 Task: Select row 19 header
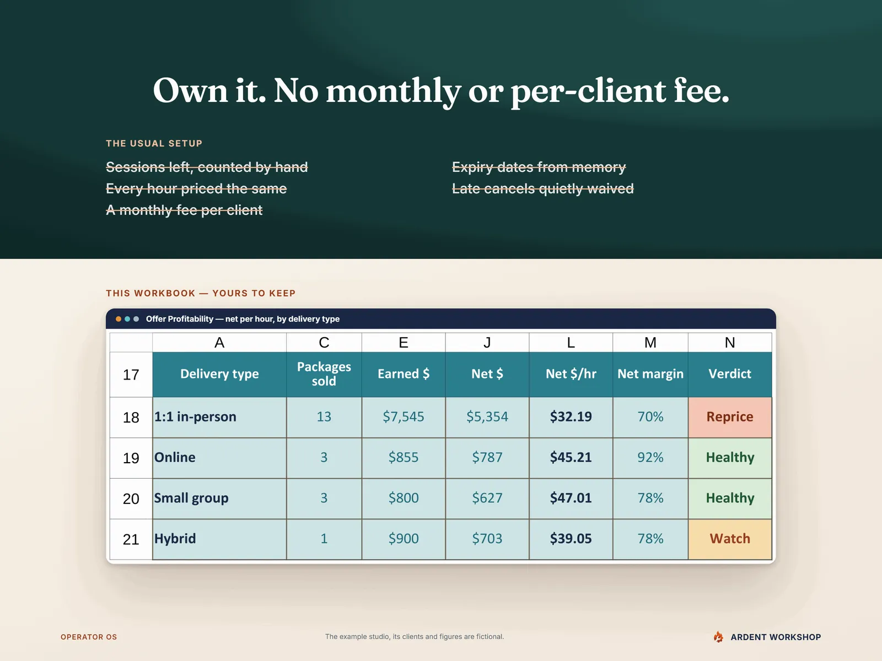pos(131,458)
